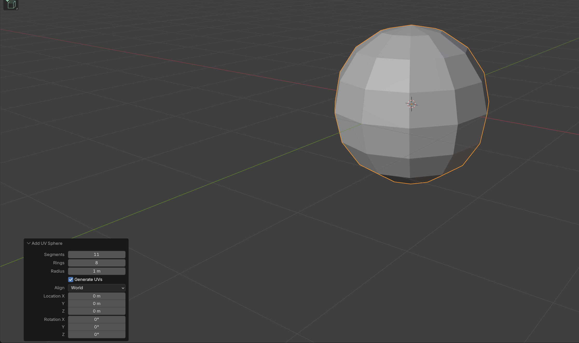Open the Align World dropdown
Screen dimensions: 579x343
96,288
